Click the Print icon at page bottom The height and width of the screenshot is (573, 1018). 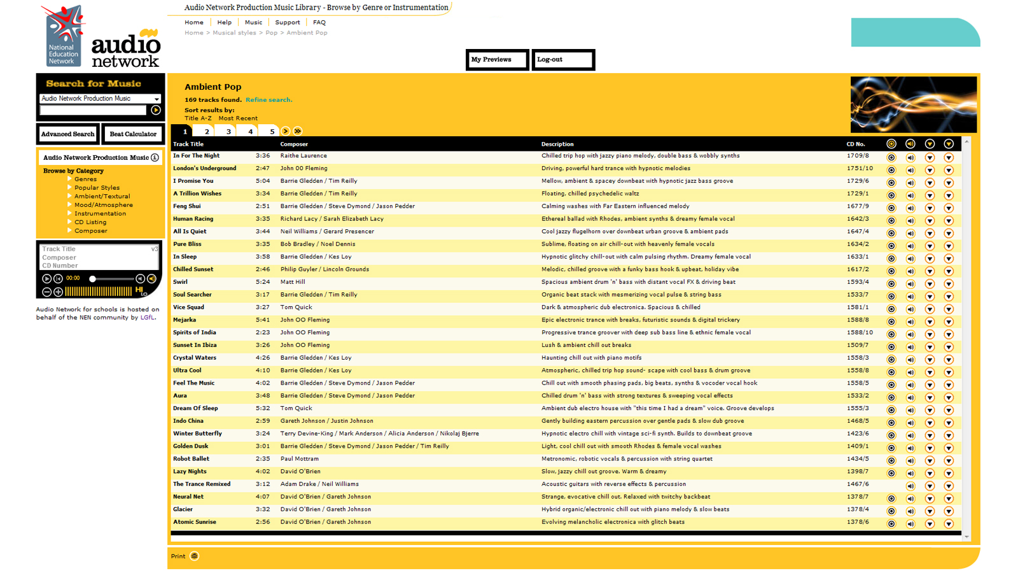(x=195, y=556)
